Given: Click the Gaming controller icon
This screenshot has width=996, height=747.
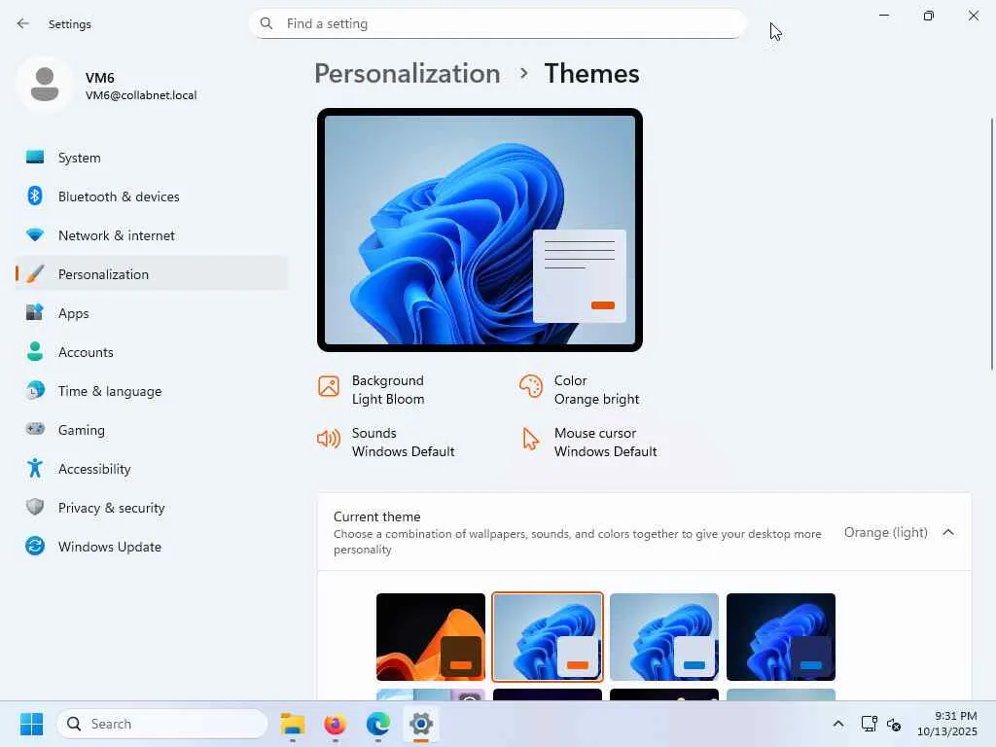Looking at the screenshot, I should pos(35,429).
